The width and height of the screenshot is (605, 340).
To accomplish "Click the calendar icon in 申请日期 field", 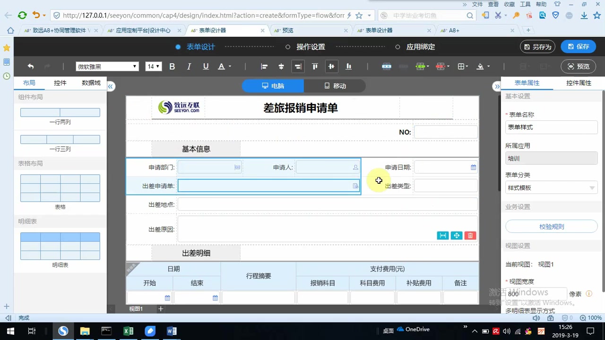I will [x=473, y=167].
